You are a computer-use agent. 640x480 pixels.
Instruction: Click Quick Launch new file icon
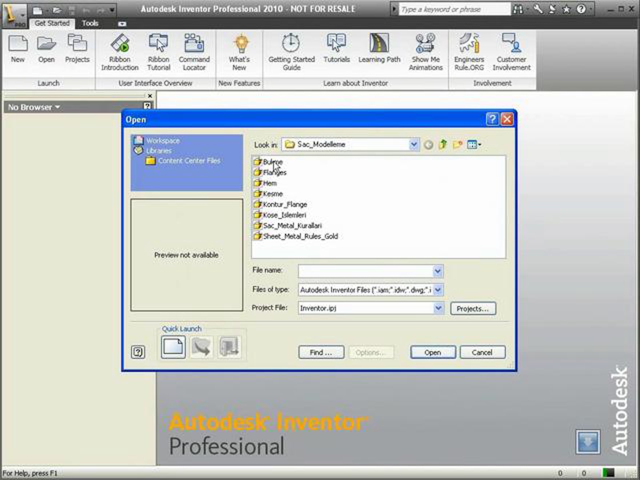[173, 347]
